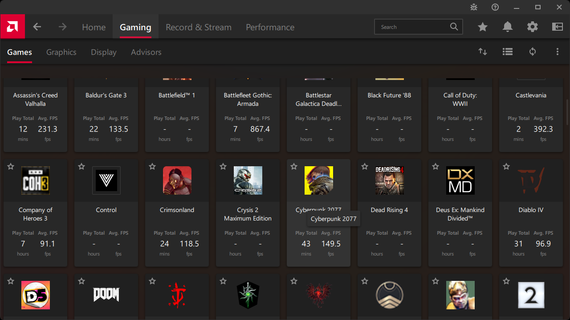This screenshot has width=570, height=320.
Task: Toggle the sidebar panel icon
Action: [558, 27]
